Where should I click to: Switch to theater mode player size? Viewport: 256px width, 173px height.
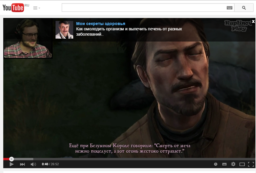[x=242, y=164]
